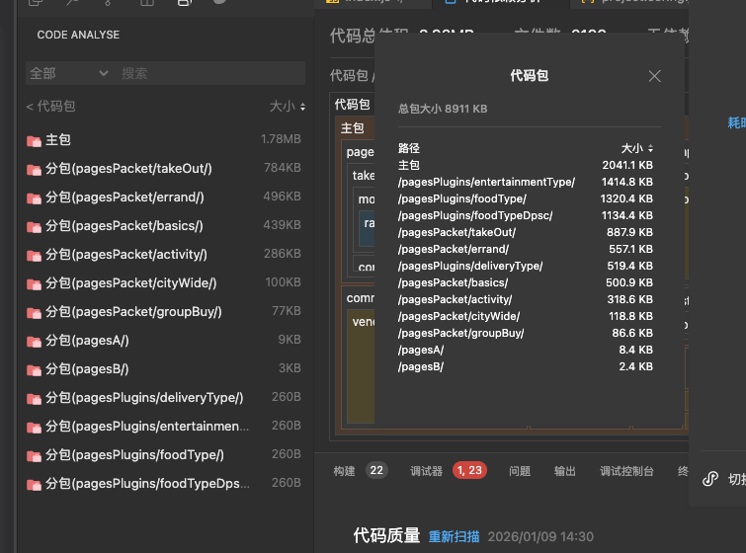Sort popup table by 大小 column

coord(636,148)
